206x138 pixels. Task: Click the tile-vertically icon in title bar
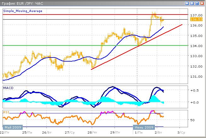(187, 3)
